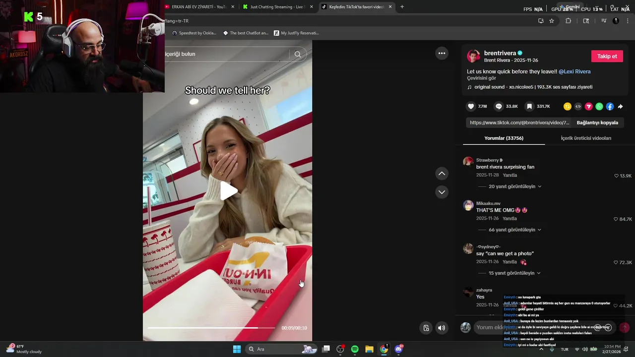Expand 20 yanıt görüntüleyin replies

[x=515, y=186]
